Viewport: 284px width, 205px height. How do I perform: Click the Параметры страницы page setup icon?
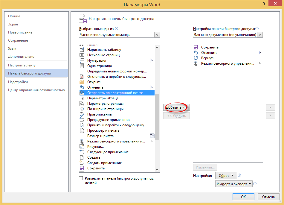tap(82, 104)
